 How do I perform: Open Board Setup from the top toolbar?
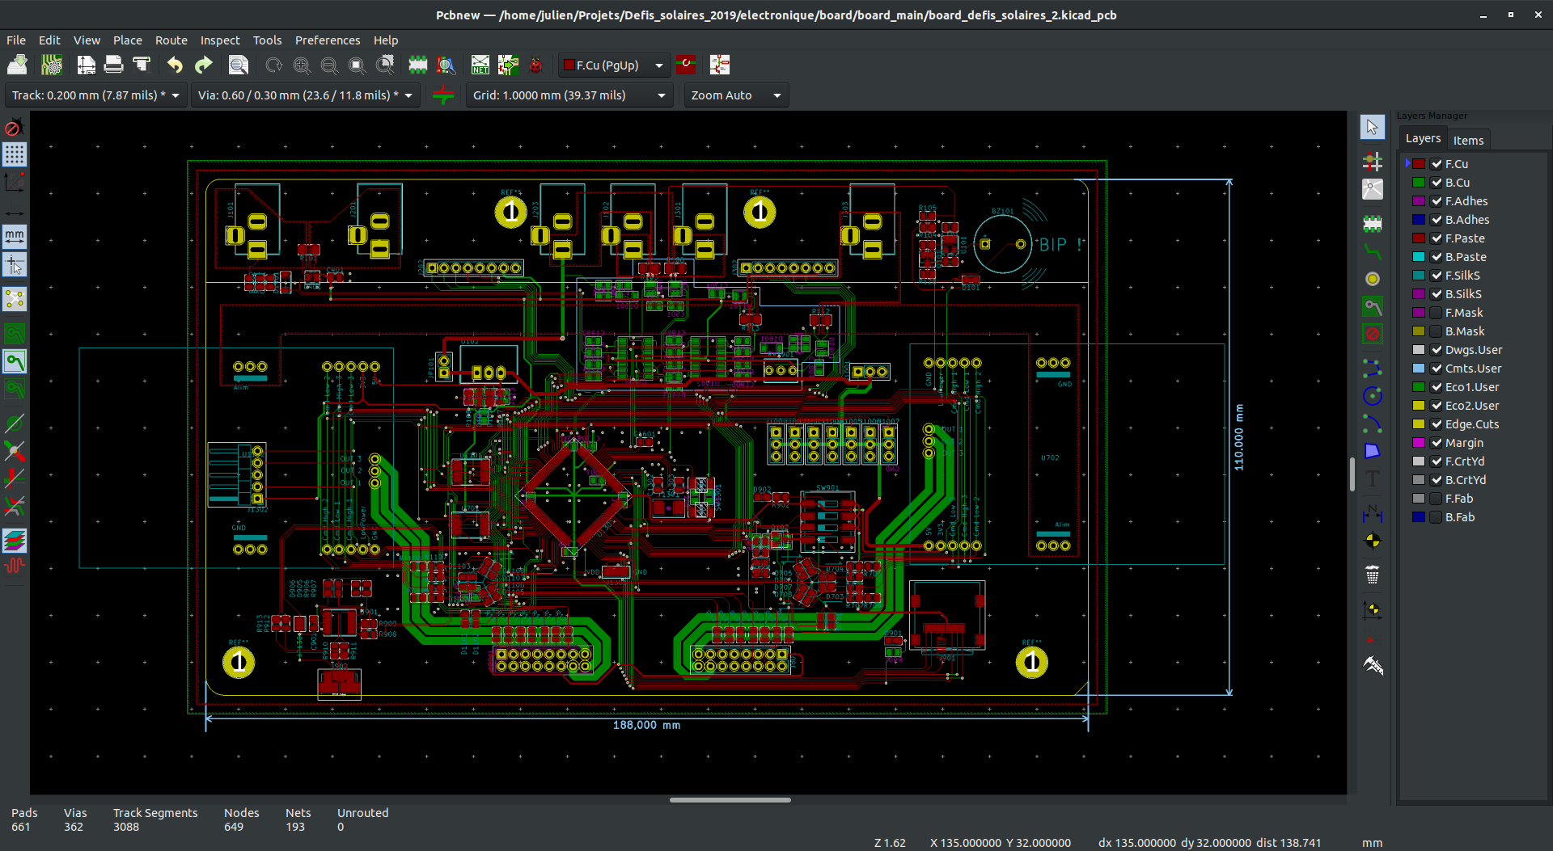click(52, 65)
